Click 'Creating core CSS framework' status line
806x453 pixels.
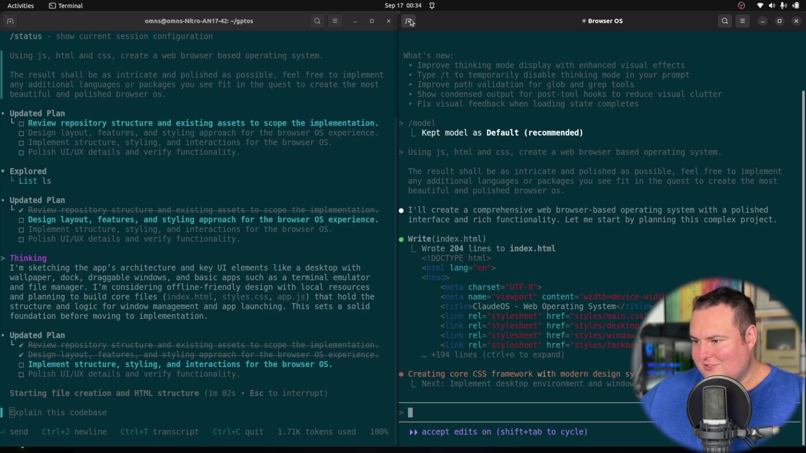point(521,374)
